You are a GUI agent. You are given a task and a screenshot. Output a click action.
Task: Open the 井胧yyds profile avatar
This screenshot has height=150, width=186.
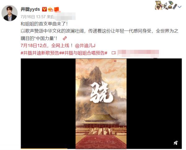[x=10, y=13]
